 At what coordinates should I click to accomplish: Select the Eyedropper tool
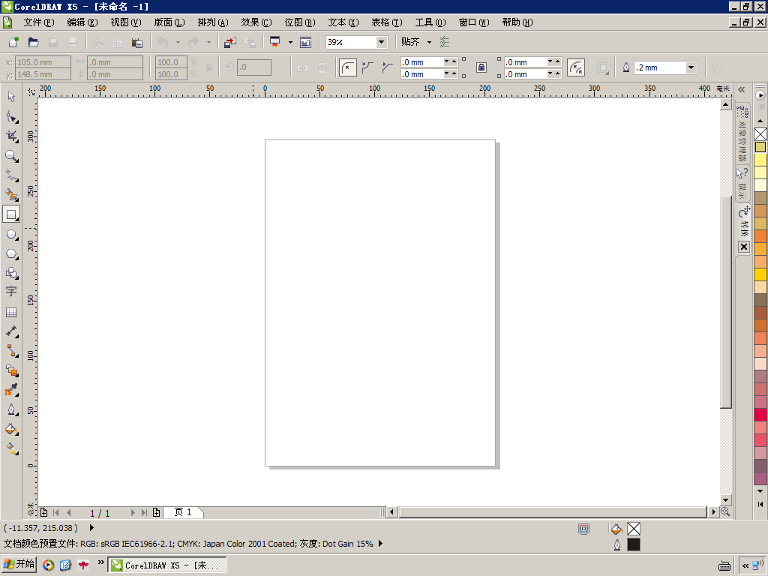coord(11,390)
